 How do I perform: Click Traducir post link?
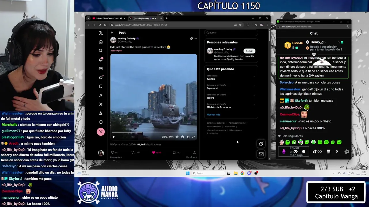click(x=116, y=51)
